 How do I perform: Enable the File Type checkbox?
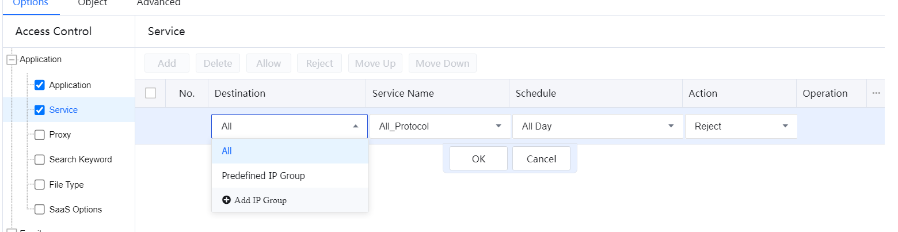(40, 185)
